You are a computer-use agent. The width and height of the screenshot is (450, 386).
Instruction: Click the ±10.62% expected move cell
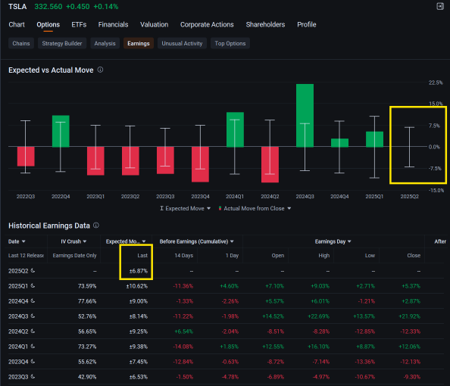click(137, 286)
